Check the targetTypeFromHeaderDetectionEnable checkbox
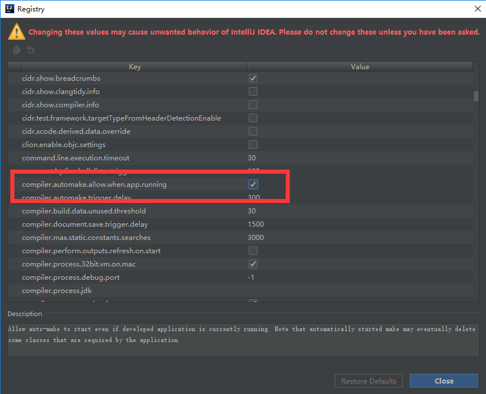This screenshot has width=486, height=394. click(x=253, y=118)
